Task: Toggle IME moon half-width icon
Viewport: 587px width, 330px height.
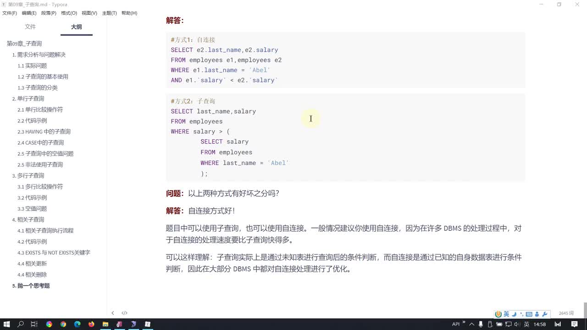Action: tap(514, 314)
